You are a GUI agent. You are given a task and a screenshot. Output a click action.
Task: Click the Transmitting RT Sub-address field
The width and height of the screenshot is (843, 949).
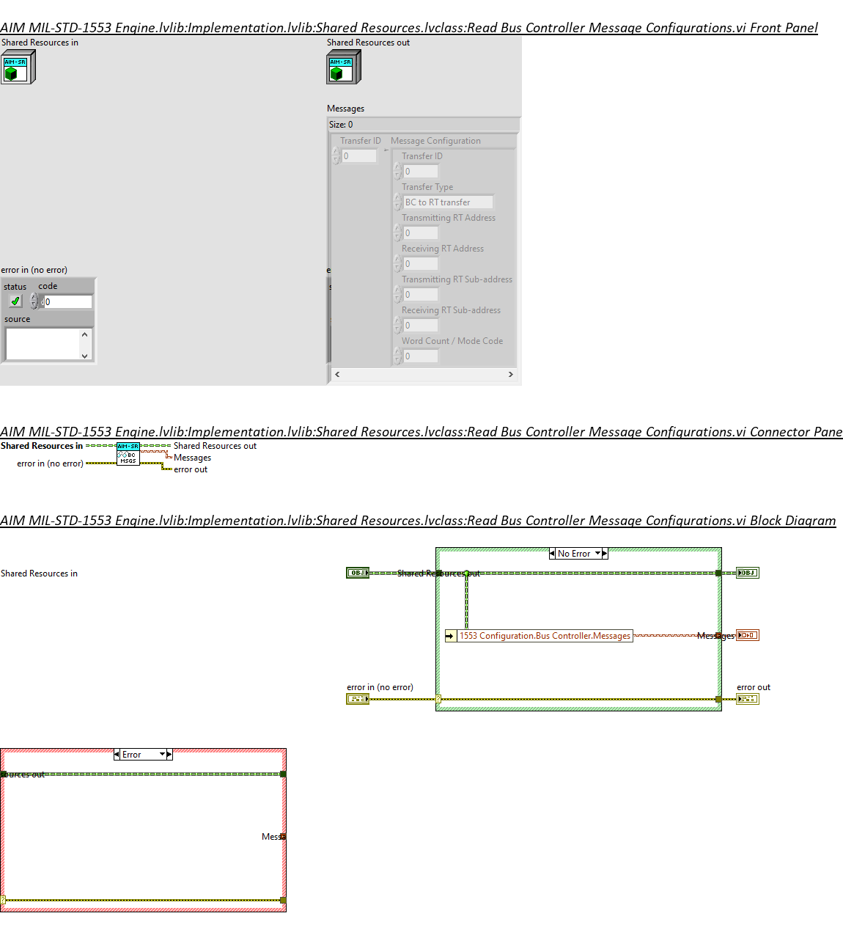(x=421, y=295)
